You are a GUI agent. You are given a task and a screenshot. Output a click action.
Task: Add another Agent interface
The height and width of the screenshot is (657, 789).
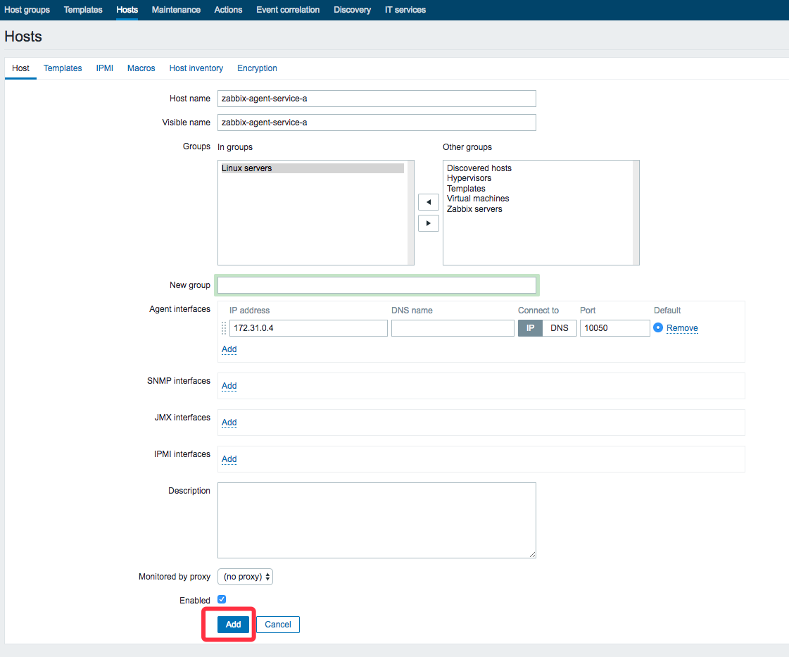pos(229,349)
